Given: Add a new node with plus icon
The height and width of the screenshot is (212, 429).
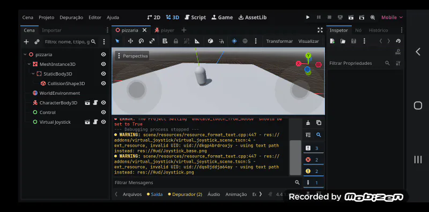Looking at the screenshot, I should click(26, 42).
